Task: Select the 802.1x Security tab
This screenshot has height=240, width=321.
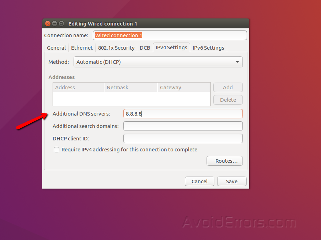Action: [x=116, y=48]
